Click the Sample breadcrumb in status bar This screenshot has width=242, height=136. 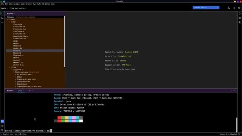coord(5,134)
